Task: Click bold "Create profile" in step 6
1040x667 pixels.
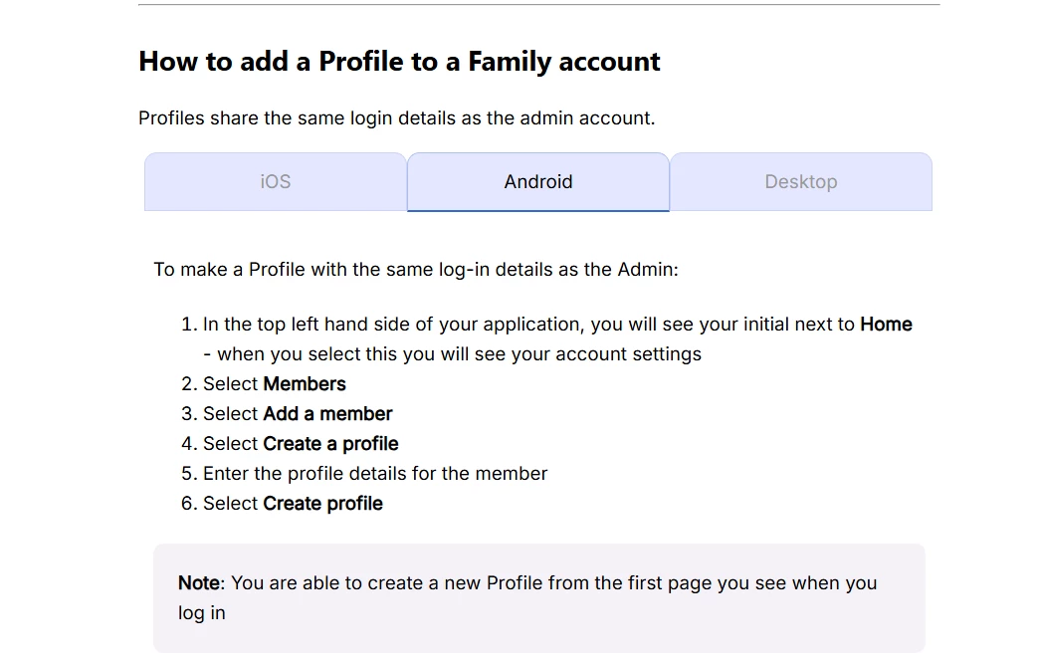Action: coord(322,504)
